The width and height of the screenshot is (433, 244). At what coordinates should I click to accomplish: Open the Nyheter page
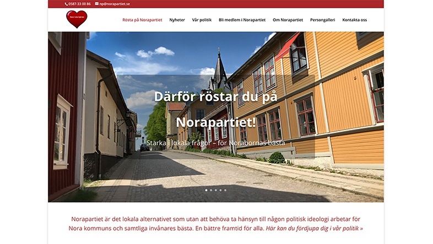coord(177,20)
